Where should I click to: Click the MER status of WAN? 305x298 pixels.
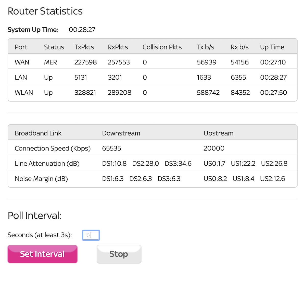[x=50, y=62]
